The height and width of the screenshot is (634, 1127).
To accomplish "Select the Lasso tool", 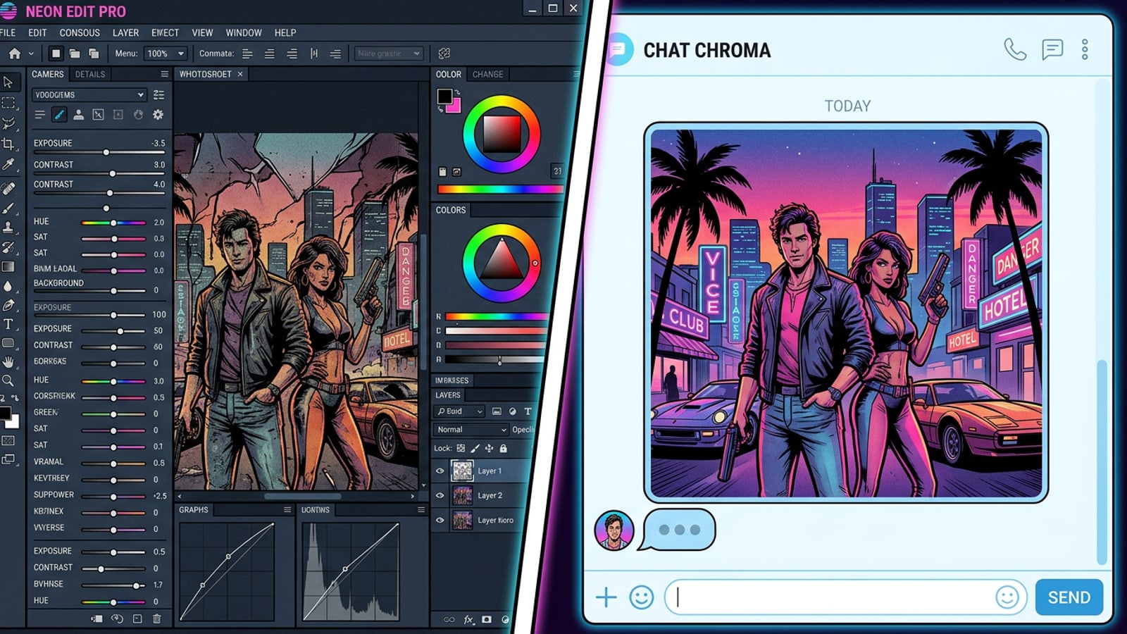I will [8, 123].
